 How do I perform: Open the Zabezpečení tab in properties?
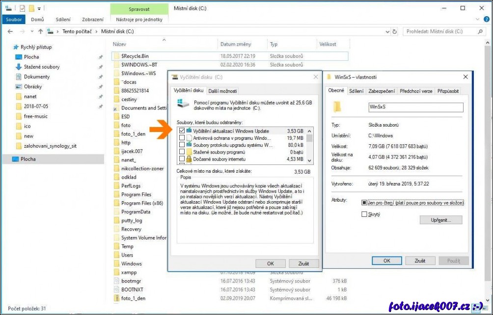click(381, 91)
